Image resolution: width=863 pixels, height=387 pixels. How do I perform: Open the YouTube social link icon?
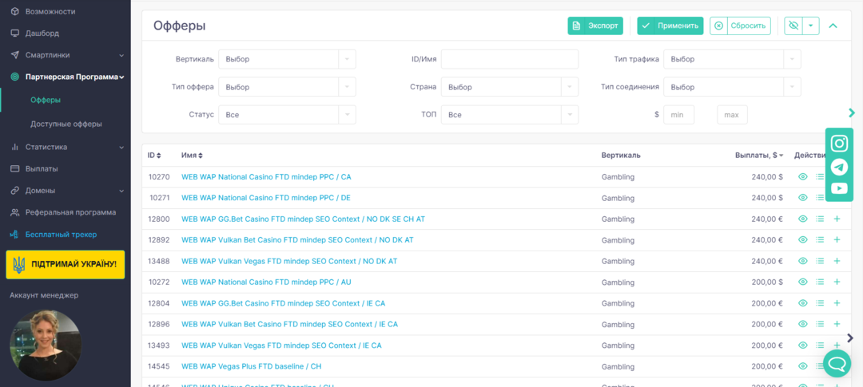click(838, 188)
